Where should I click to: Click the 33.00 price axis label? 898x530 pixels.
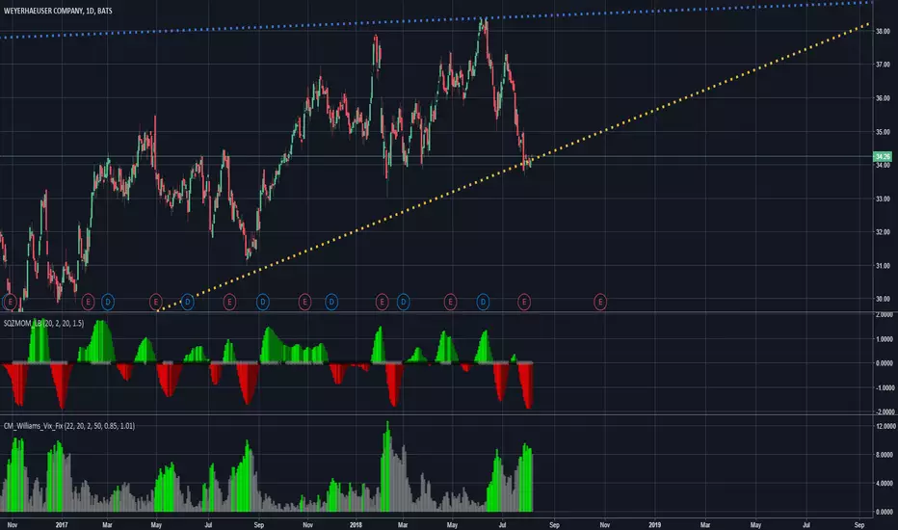[883, 199]
